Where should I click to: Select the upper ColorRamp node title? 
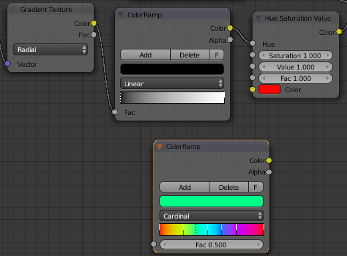[x=144, y=15]
